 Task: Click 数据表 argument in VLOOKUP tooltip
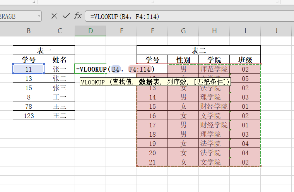(x=149, y=82)
